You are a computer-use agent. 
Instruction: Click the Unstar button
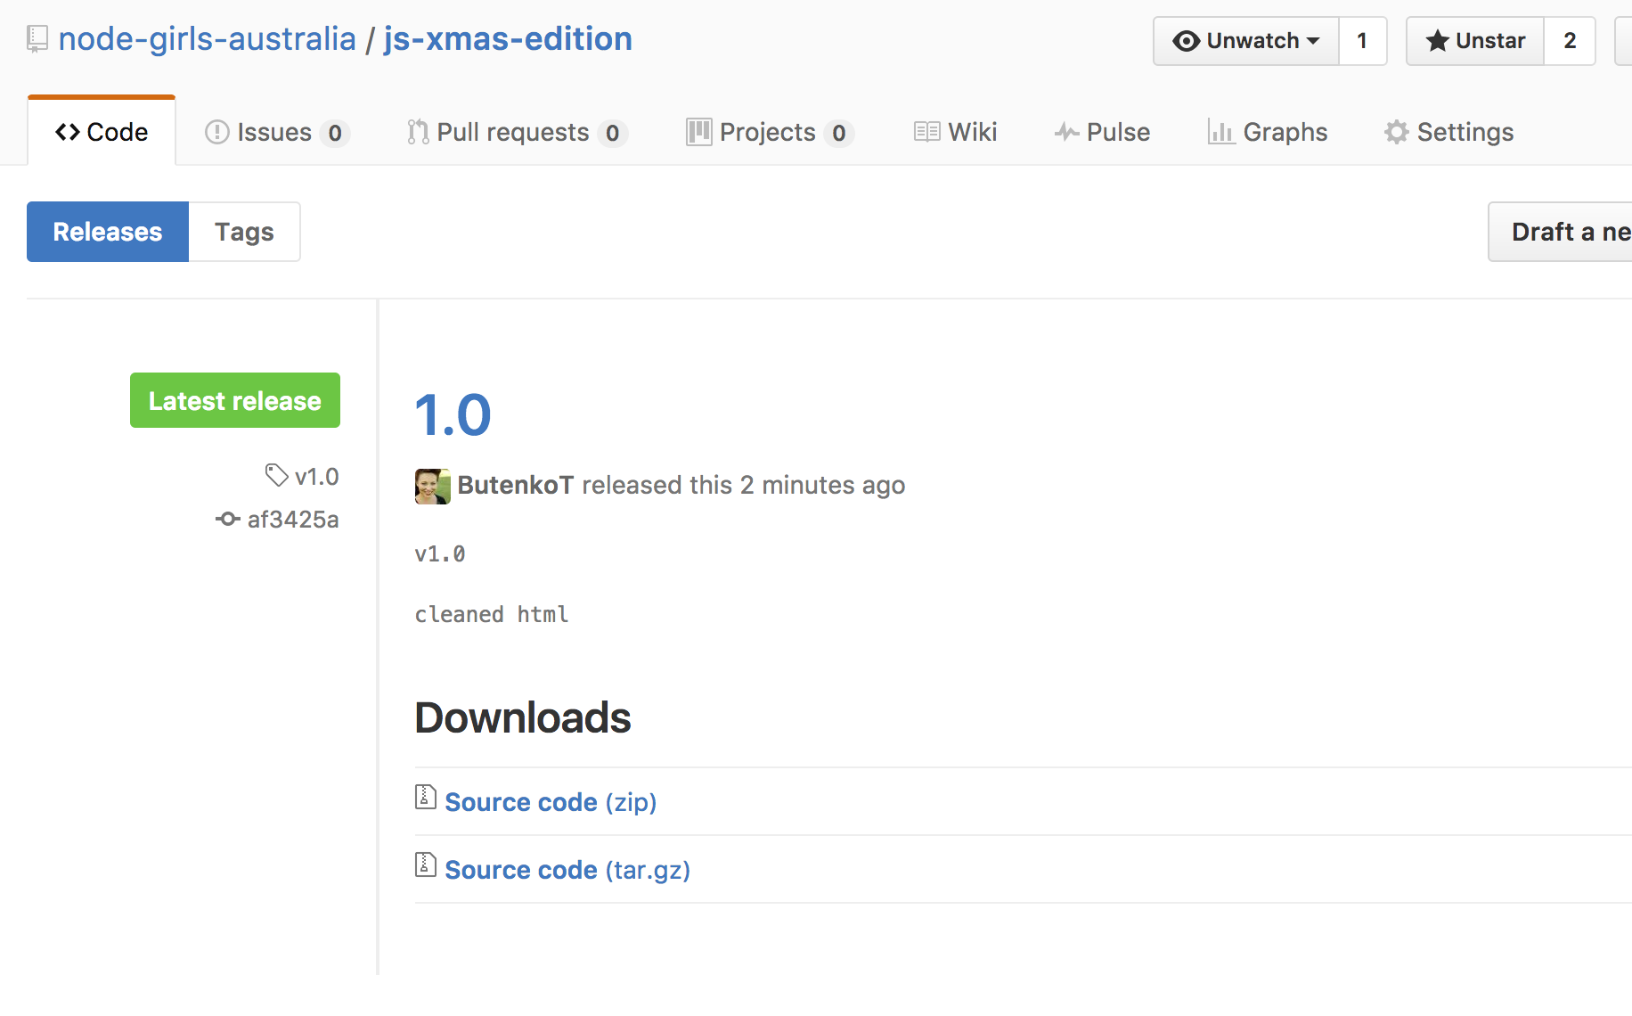pyautogui.click(x=1475, y=41)
